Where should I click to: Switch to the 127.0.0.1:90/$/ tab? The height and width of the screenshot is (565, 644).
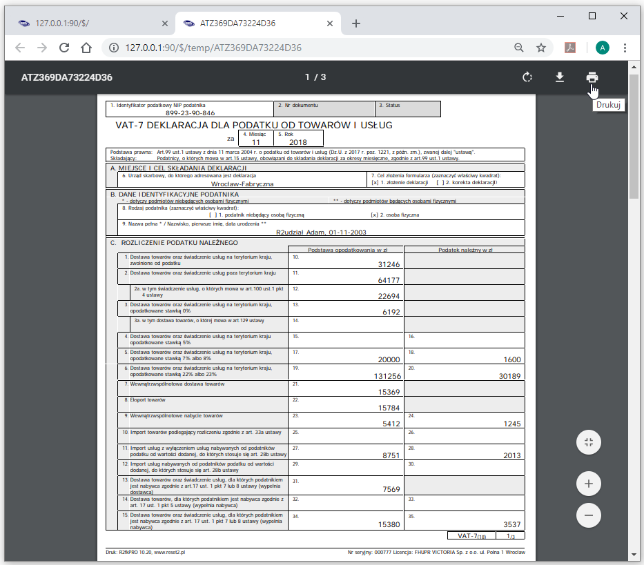[x=90, y=23]
